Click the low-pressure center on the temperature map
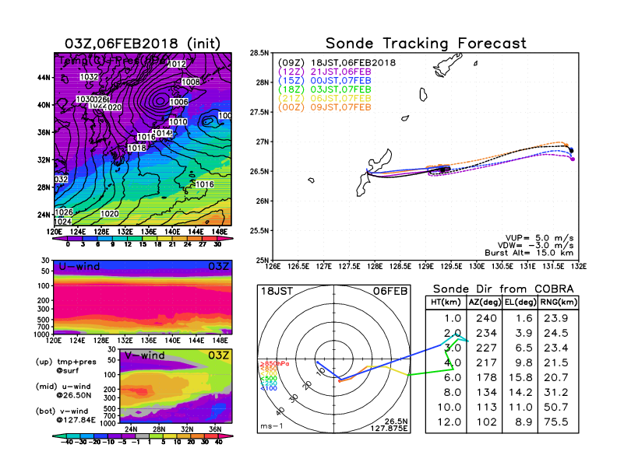 tap(160, 101)
